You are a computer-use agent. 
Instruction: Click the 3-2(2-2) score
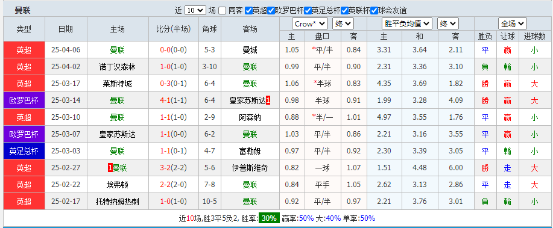[x=174, y=168]
